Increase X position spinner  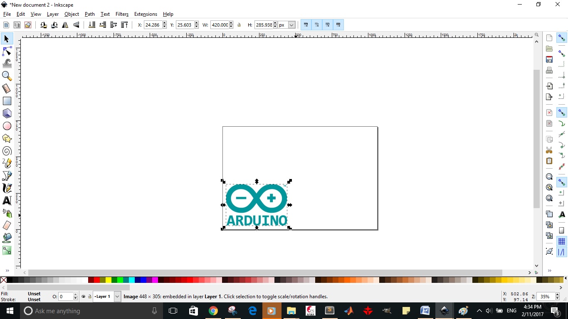[x=164, y=23]
